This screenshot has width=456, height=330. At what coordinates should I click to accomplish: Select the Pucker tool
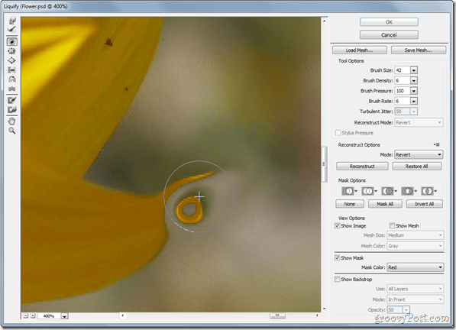12,51
